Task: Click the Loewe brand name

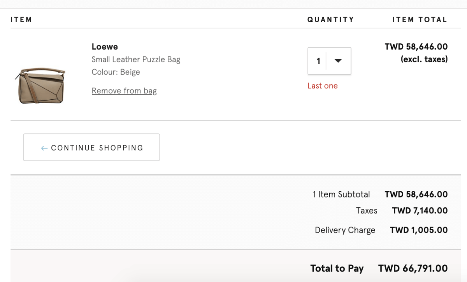Action: 105,47
